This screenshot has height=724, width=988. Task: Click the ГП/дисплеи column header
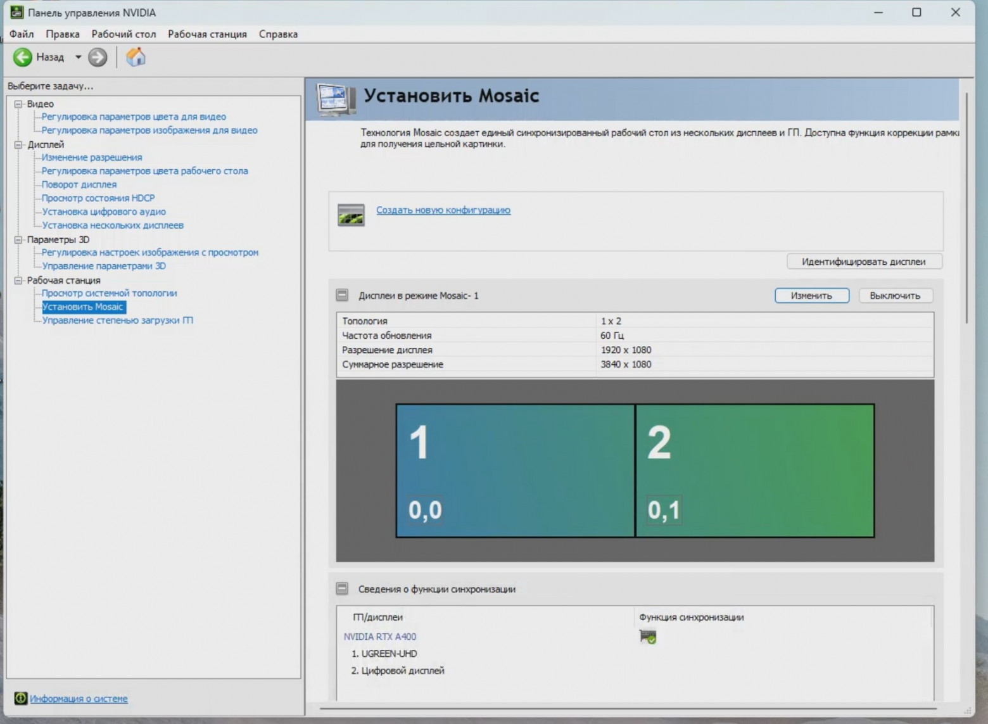[377, 617]
